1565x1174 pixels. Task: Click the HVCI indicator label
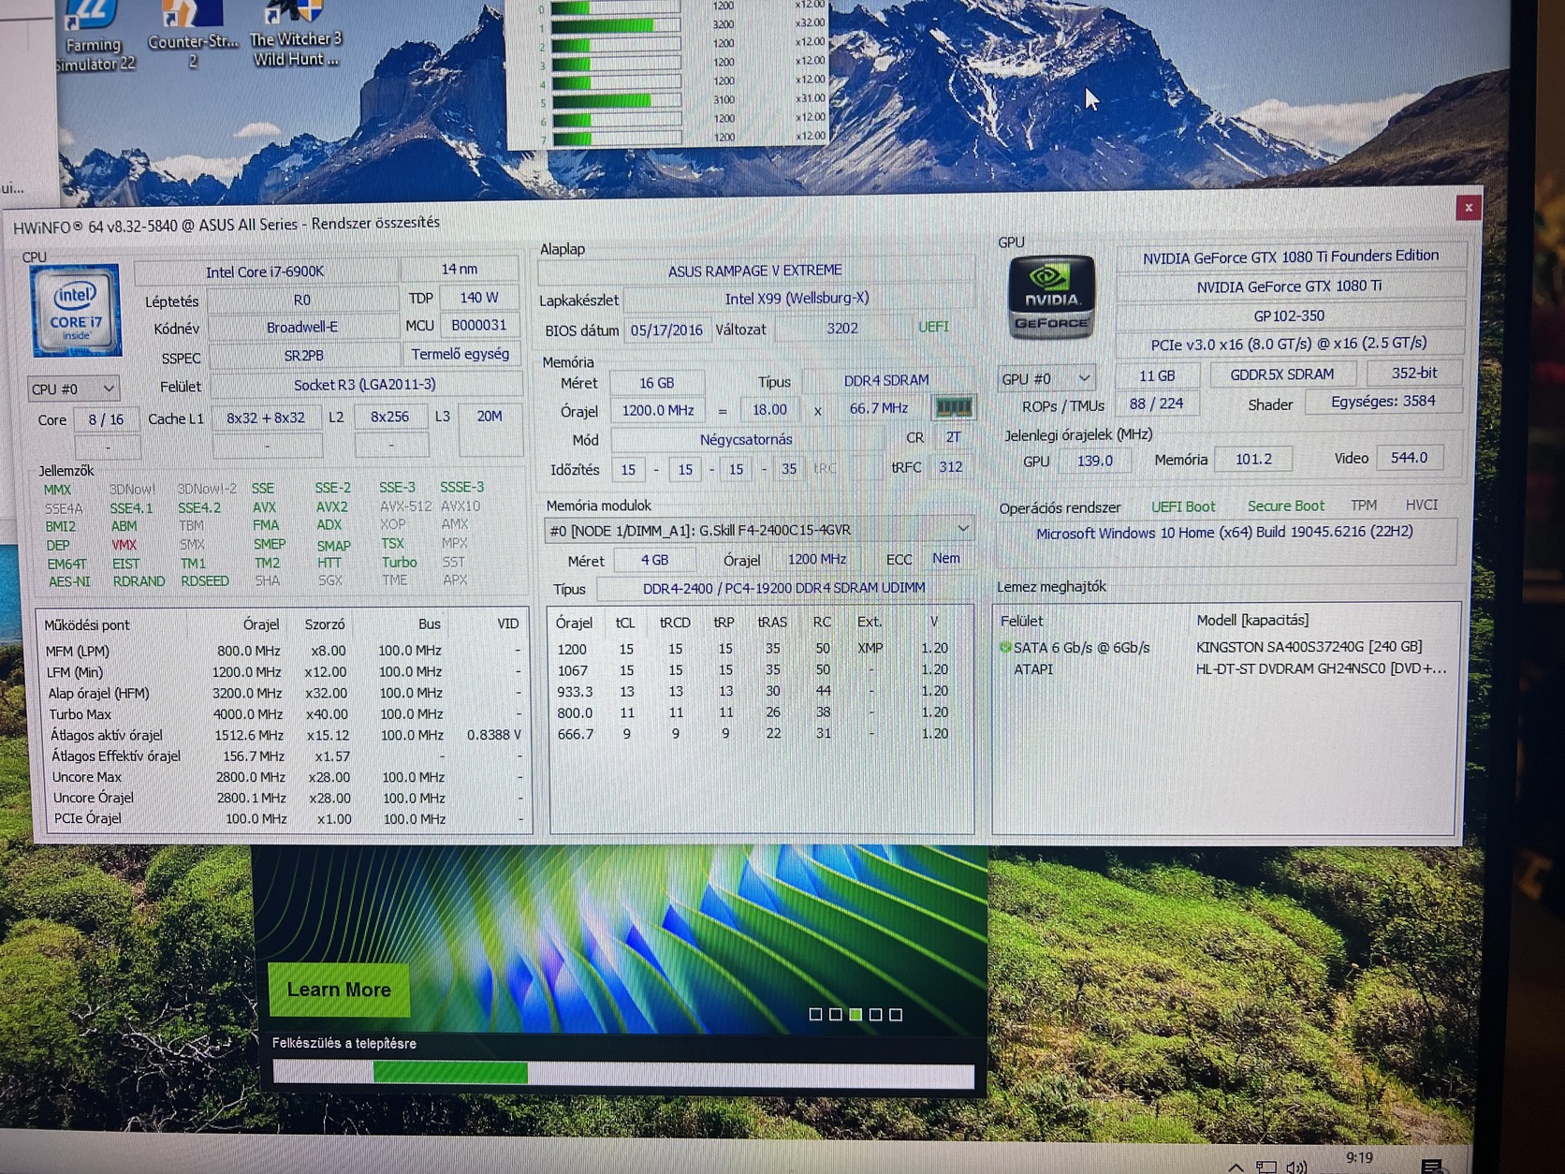click(1422, 505)
